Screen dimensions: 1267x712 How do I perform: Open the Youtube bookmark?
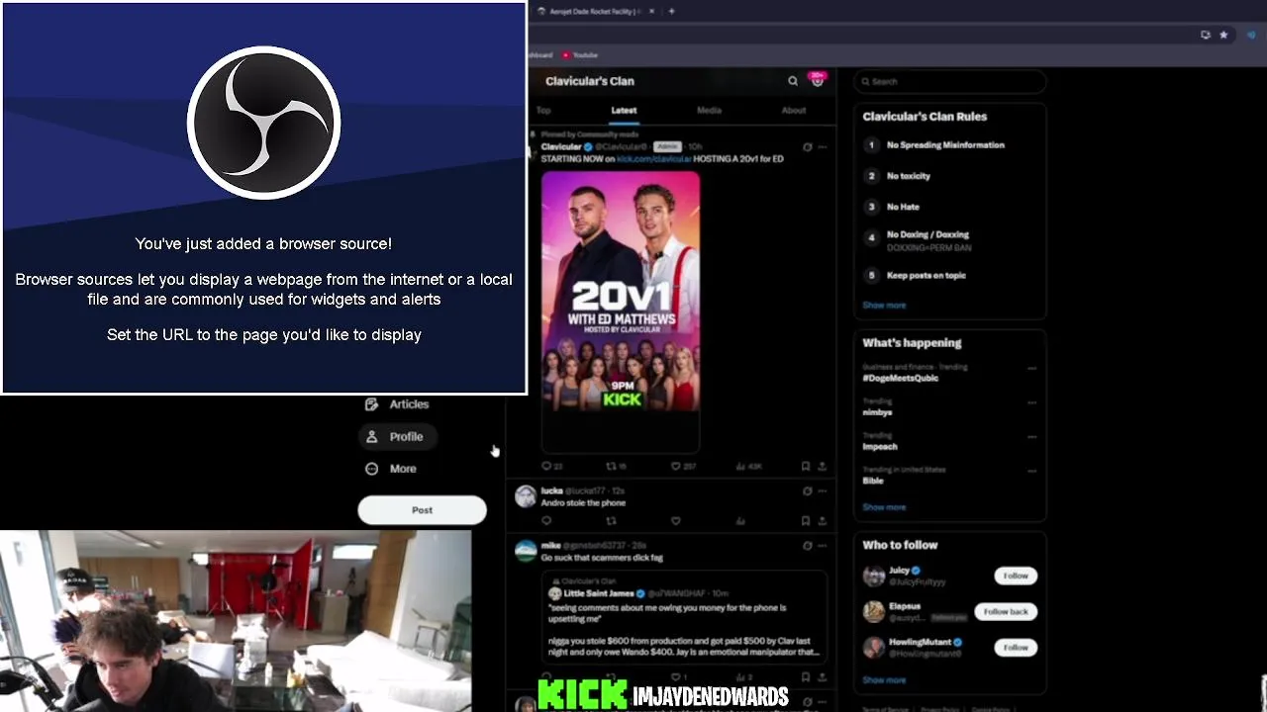click(x=580, y=55)
